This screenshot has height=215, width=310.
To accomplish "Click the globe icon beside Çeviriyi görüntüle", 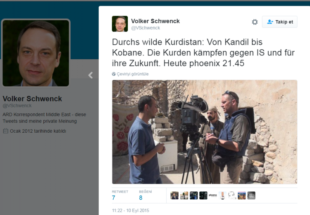I will point(114,74).
